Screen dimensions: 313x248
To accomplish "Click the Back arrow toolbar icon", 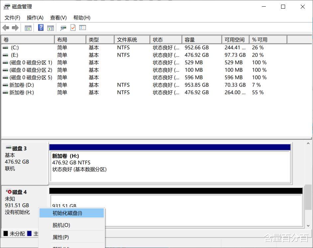I will tap(6, 28).
